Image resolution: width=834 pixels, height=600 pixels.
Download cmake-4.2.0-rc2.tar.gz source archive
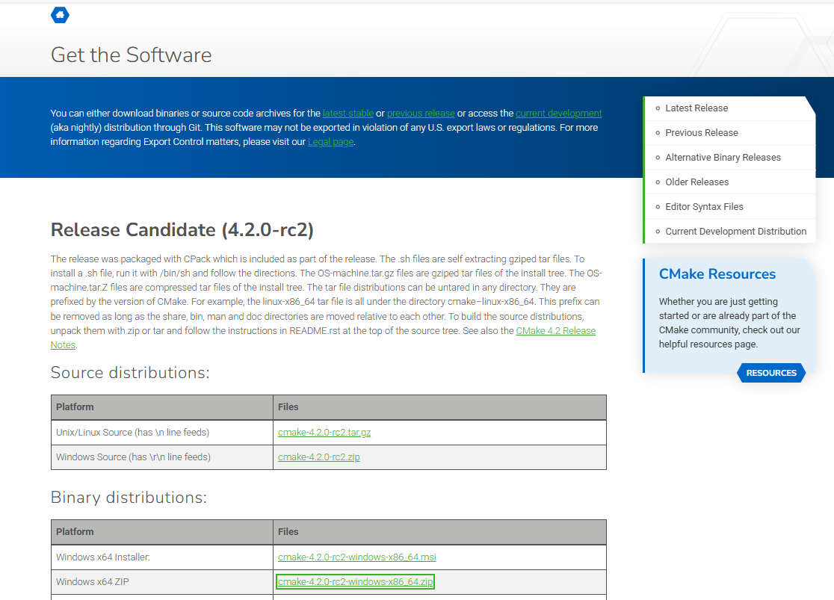[324, 433]
